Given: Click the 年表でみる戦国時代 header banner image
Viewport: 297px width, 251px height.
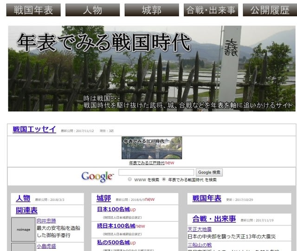Looking at the screenshot, I should [152, 68].
